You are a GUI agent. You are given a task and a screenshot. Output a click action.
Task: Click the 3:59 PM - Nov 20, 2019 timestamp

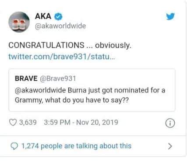pos(81,122)
